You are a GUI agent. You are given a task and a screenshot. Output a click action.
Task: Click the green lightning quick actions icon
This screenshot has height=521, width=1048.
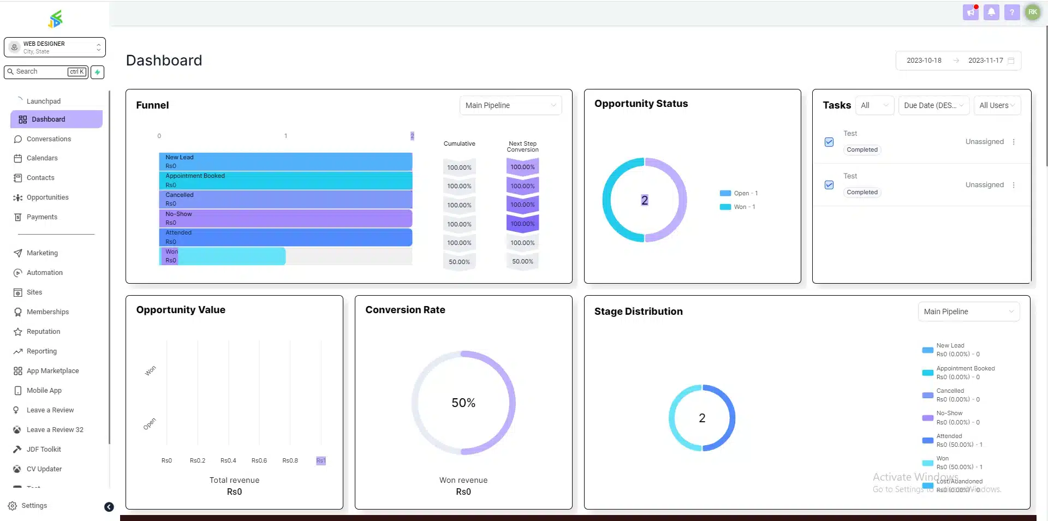(98, 72)
